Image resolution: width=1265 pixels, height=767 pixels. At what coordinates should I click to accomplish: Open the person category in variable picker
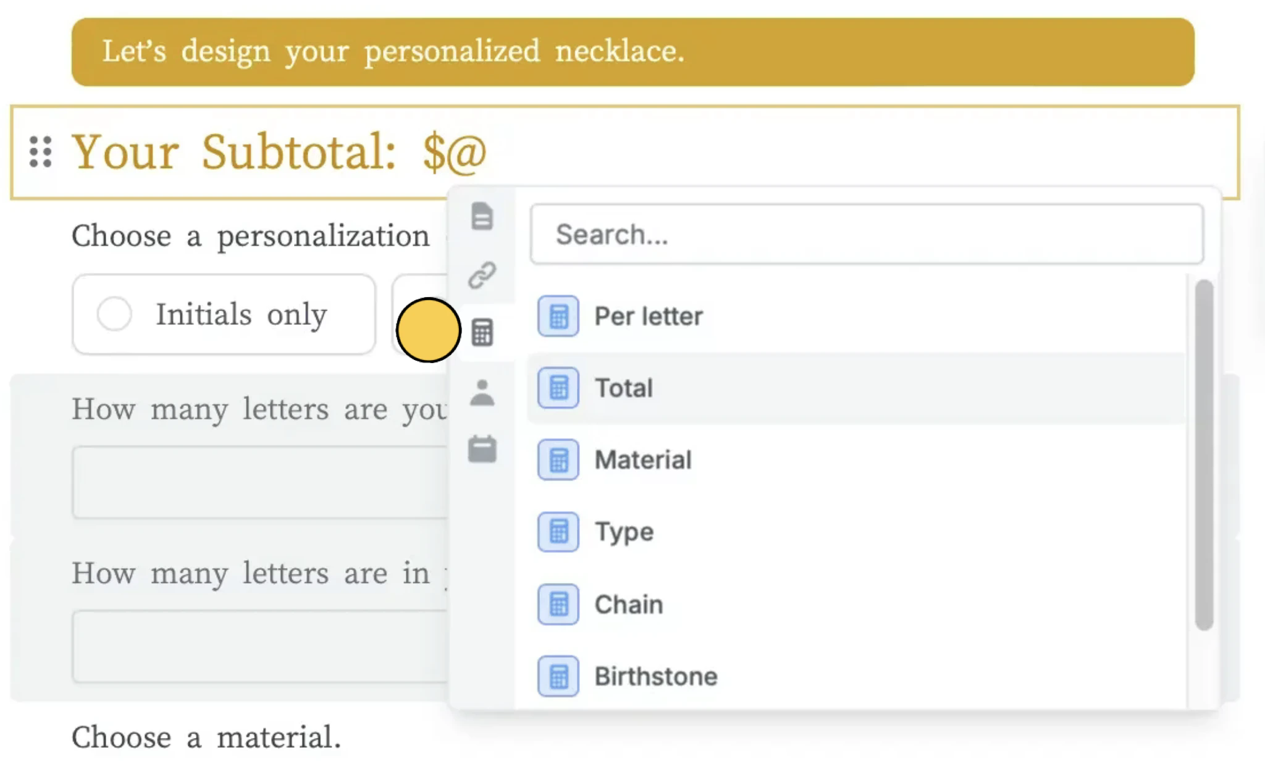482,392
